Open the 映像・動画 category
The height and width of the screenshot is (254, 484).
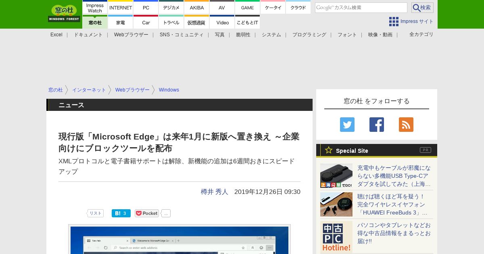(380, 35)
